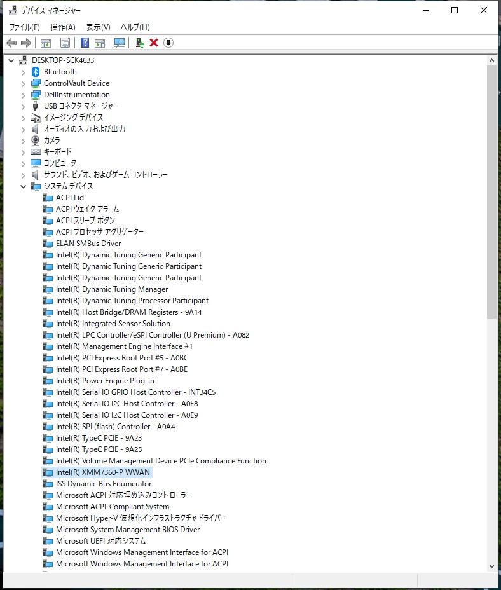Expand the ControlVault Device category
The height and width of the screenshot is (590, 501).
pos(24,83)
